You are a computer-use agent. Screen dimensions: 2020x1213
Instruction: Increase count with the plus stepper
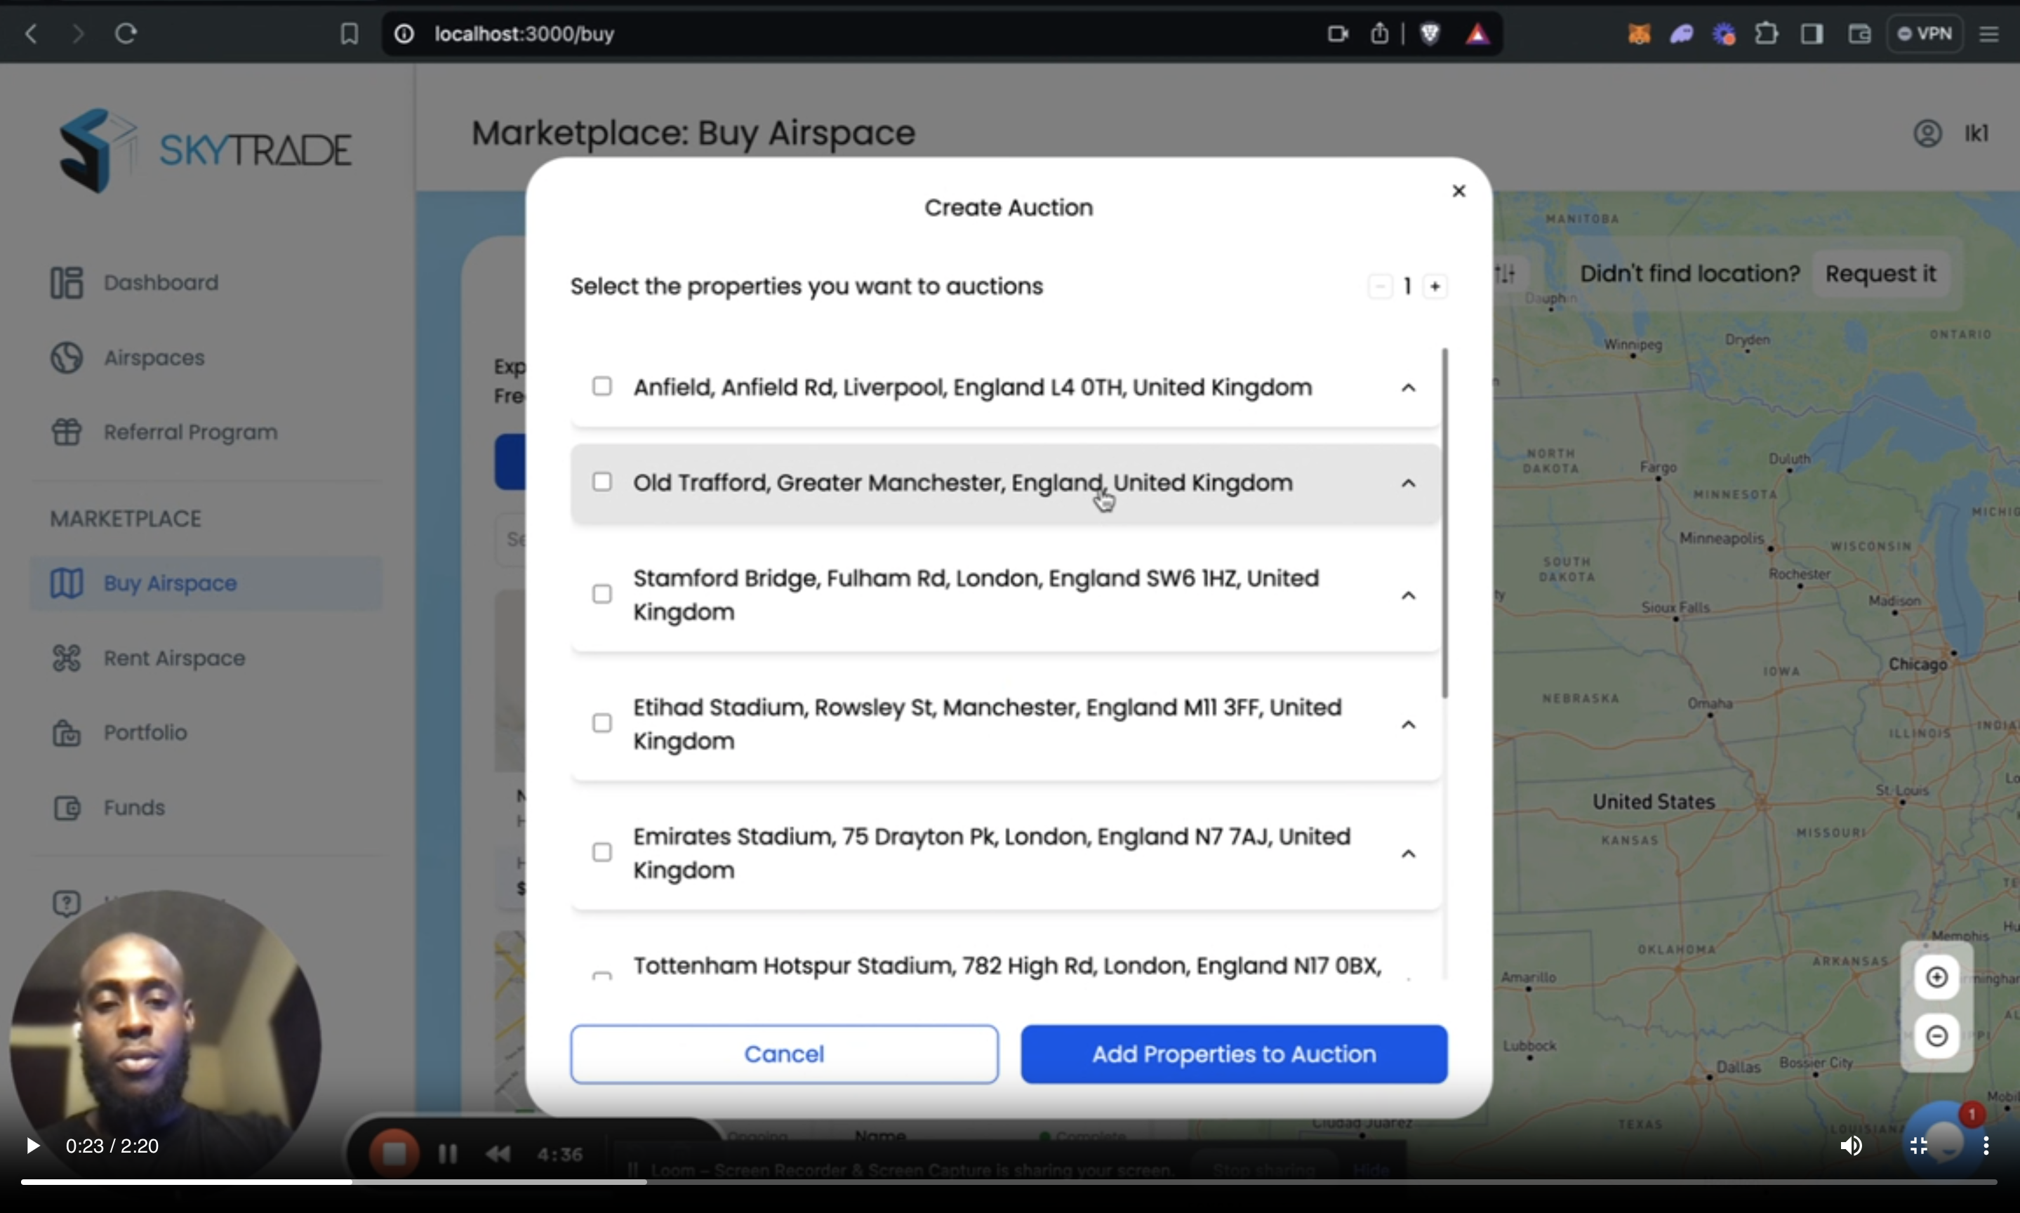pyautogui.click(x=1435, y=287)
